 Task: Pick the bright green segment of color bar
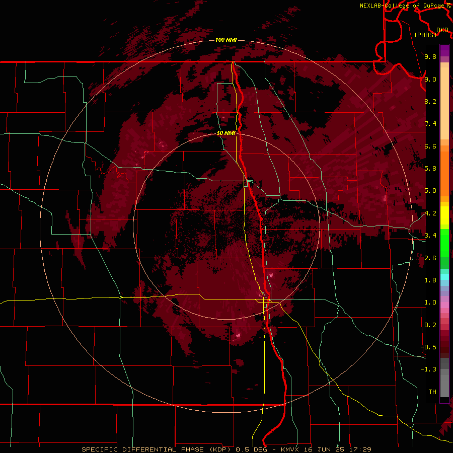tap(444, 243)
